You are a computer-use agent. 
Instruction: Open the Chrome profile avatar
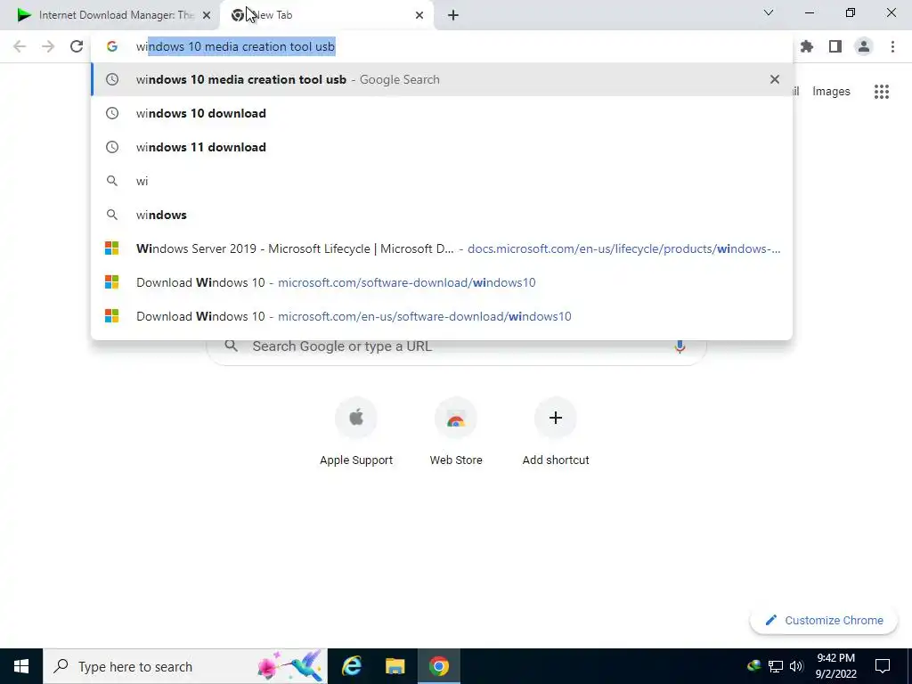(864, 46)
